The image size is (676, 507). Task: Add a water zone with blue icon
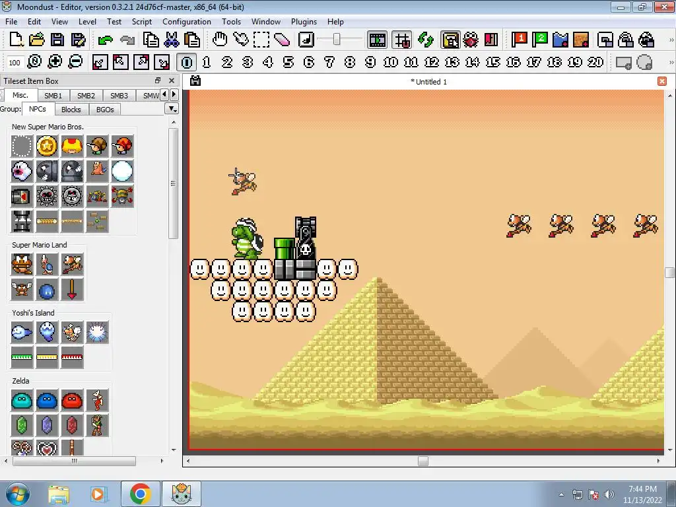(x=560, y=40)
